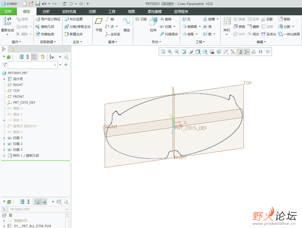302x228 pixels.
Task: Switch to the Annotate (注释) tab
Action: (x=92, y=12)
